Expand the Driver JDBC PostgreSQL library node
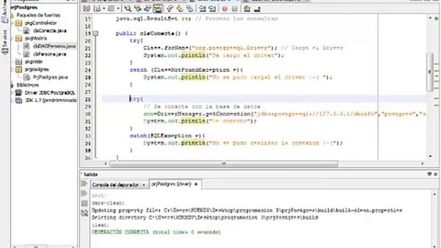The height and width of the screenshot is (248, 441). point(12,92)
